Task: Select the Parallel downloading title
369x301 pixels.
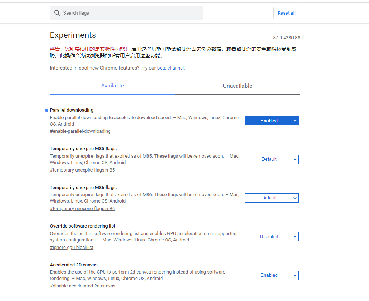Action: (x=72, y=110)
